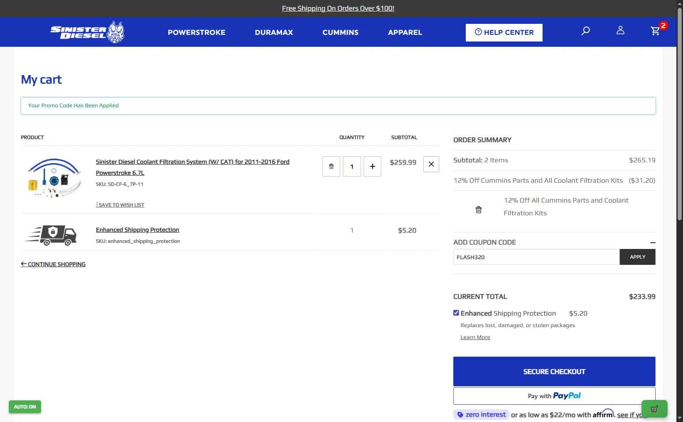Click 'Your Promo Code Has Been Applied' message
This screenshot has height=422, width=683.
pyautogui.click(x=73, y=105)
